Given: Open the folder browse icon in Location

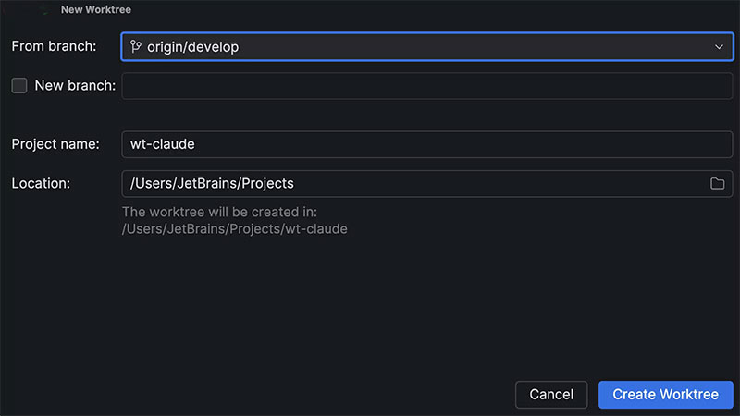Looking at the screenshot, I should point(717,183).
